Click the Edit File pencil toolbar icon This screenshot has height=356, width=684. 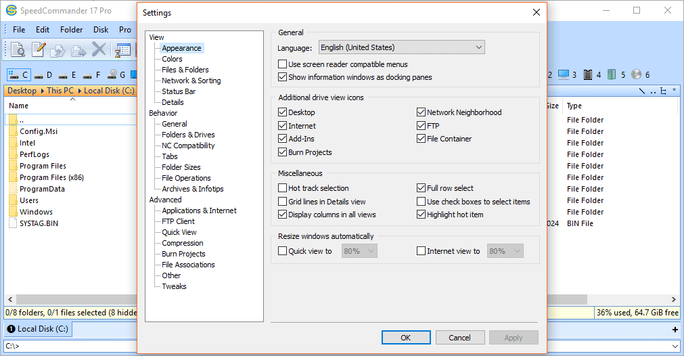pyautogui.click(x=38, y=49)
